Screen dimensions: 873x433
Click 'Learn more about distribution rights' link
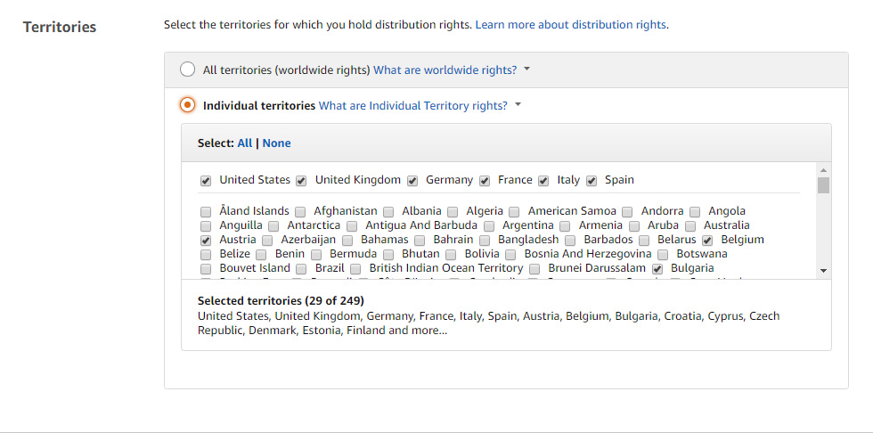click(572, 24)
